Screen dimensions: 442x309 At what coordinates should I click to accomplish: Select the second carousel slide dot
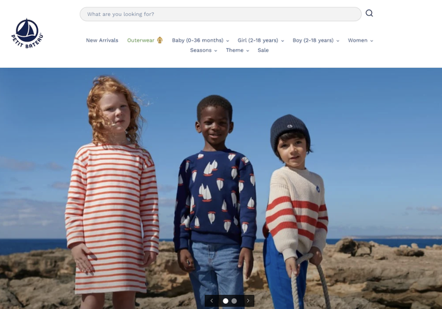click(234, 301)
